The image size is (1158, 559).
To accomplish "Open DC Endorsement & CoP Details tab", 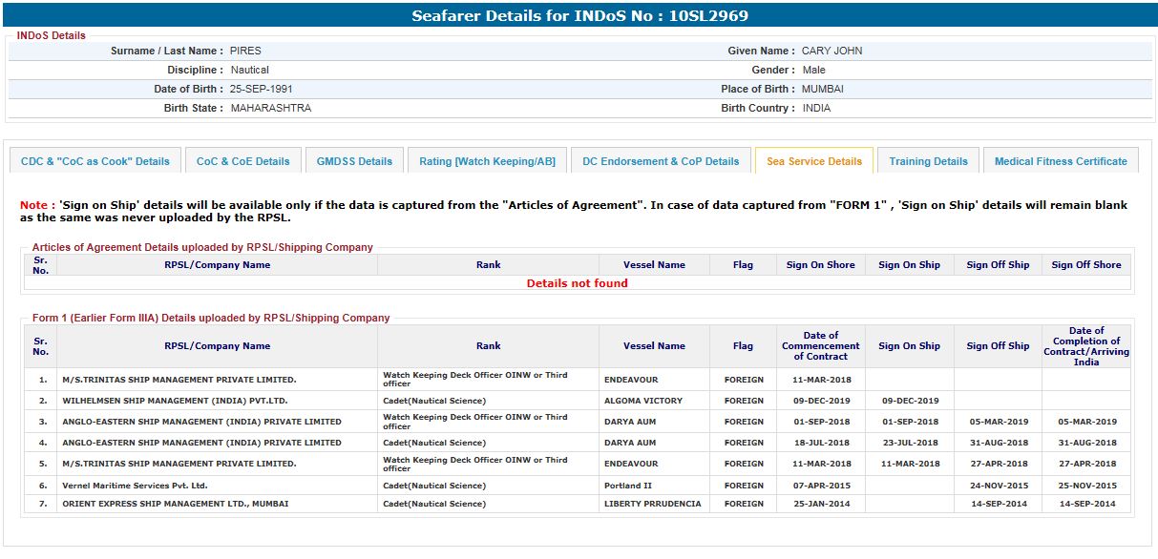I will [661, 161].
